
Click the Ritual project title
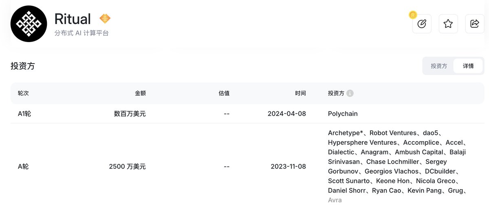tap(73, 19)
